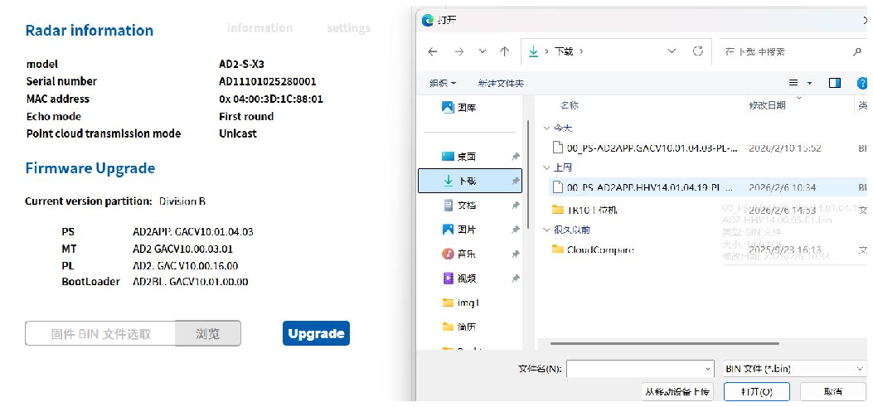Open the 组织 dropdown menu
The height and width of the screenshot is (407, 873).
443,84
